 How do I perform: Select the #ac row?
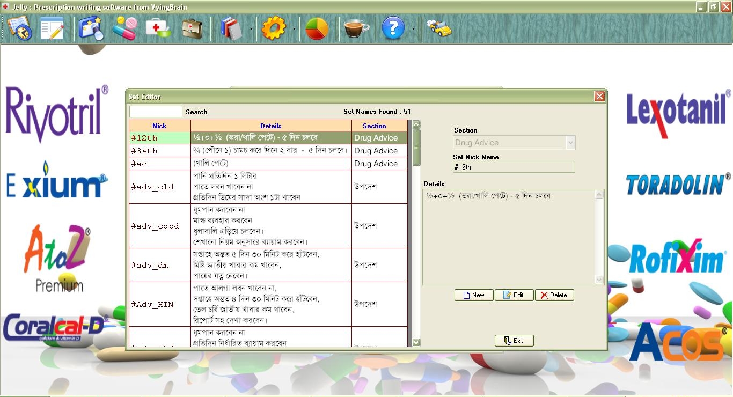coord(268,164)
